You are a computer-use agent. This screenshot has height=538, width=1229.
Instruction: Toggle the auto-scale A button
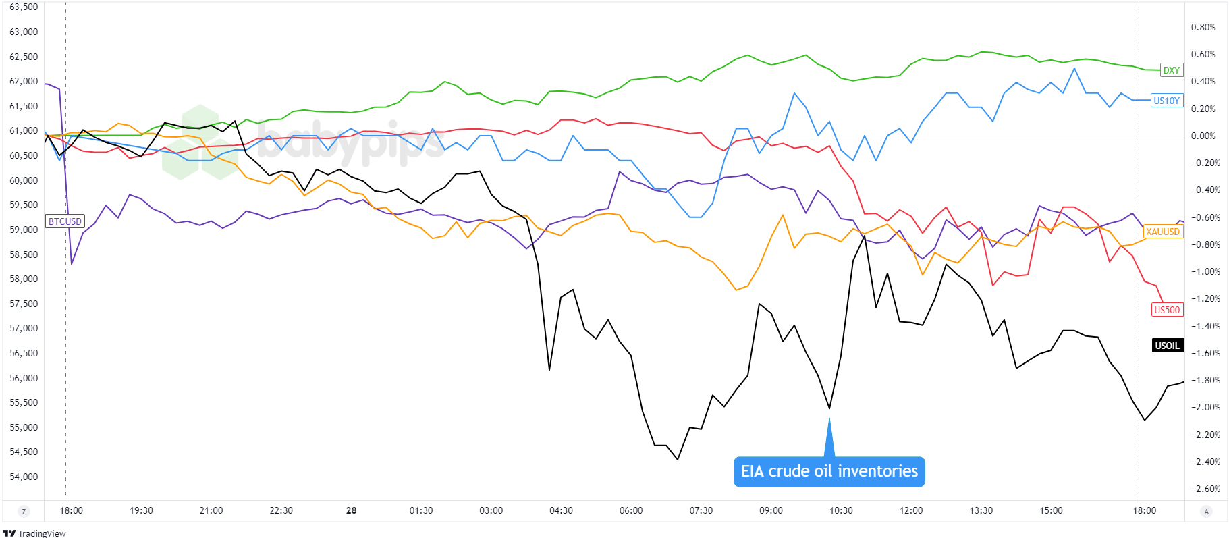pos(1206,511)
